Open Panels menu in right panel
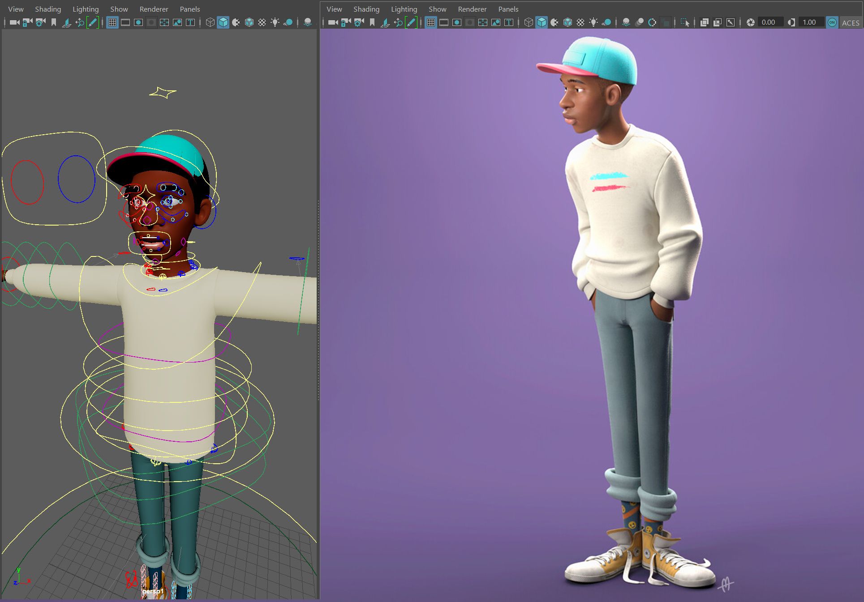864x602 pixels. 508,9
